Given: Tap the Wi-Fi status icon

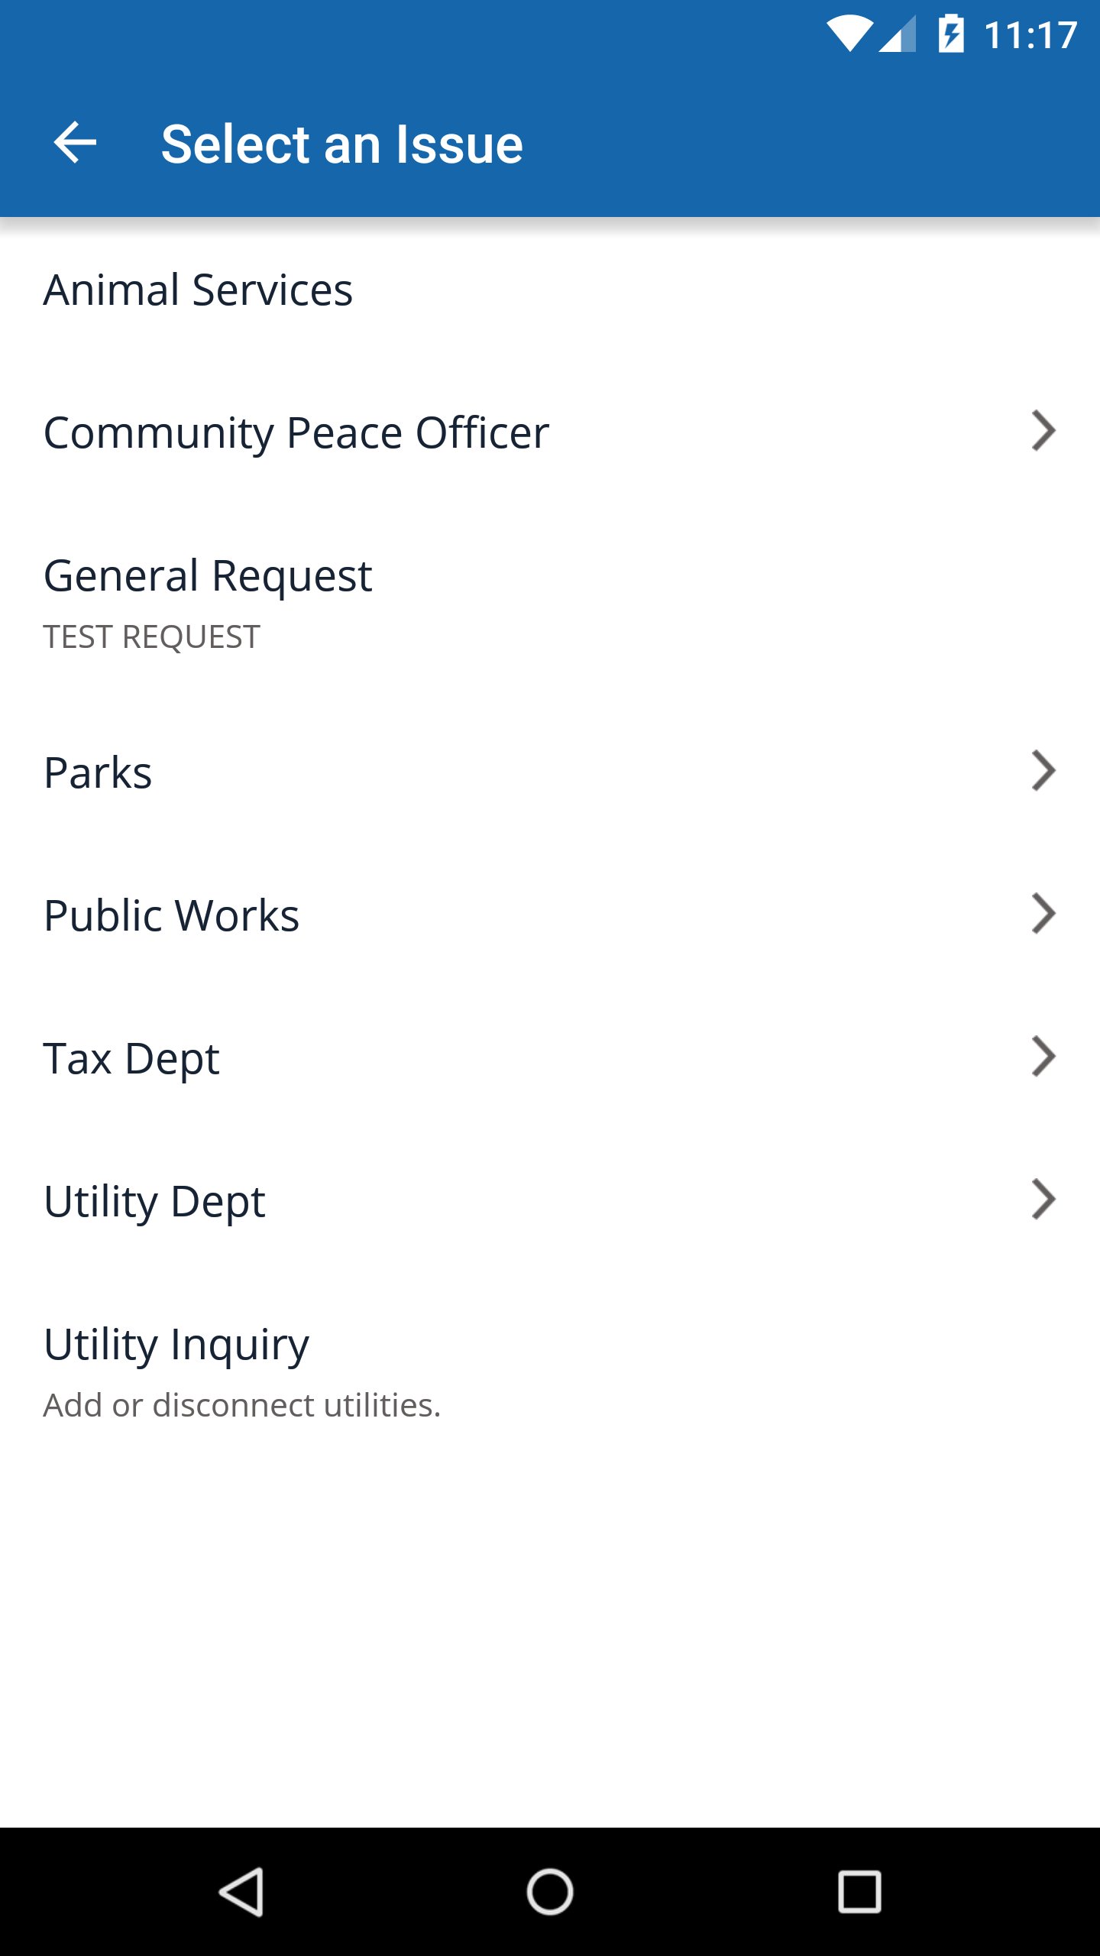Looking at the screenshot, I should (849, 34).
